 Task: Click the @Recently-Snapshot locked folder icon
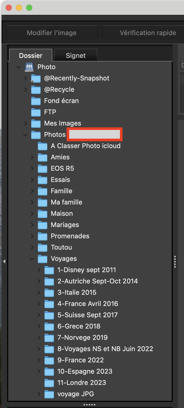click(x=36, y=78)
